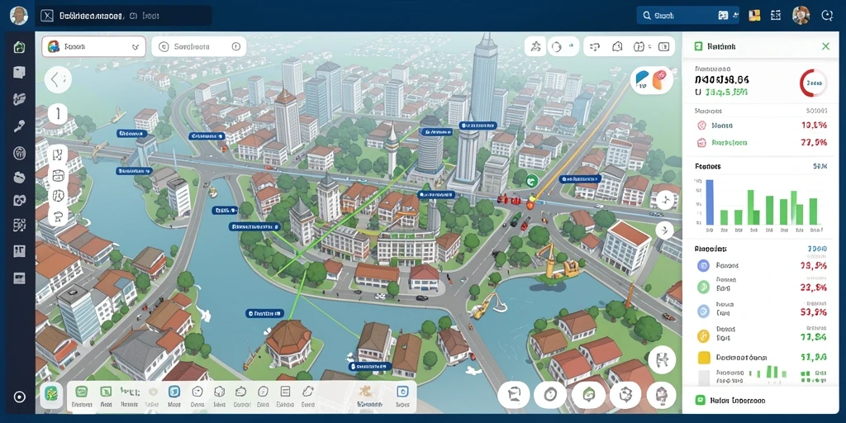Click the green-icon footer link at the panel bottom
Image resolution: width=846 pixels, height=423 pixels.
pyautogui.click(x=731, y=401)
